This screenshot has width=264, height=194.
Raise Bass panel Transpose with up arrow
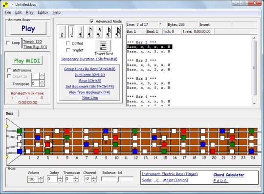[x=76, y=177]
